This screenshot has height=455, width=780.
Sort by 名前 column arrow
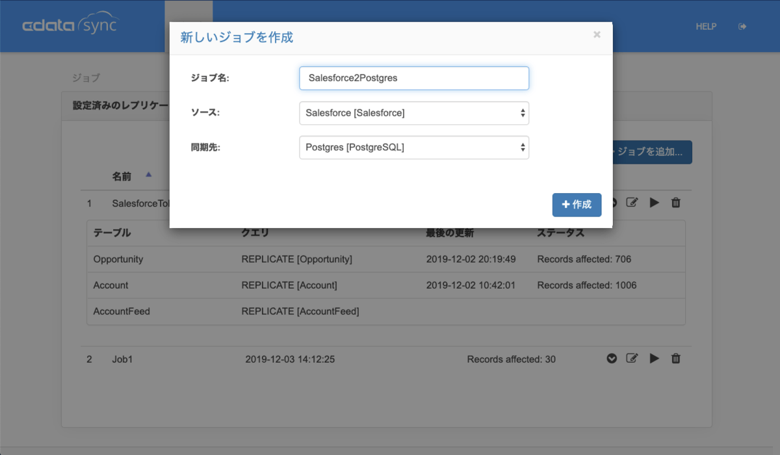coord(149,175)
